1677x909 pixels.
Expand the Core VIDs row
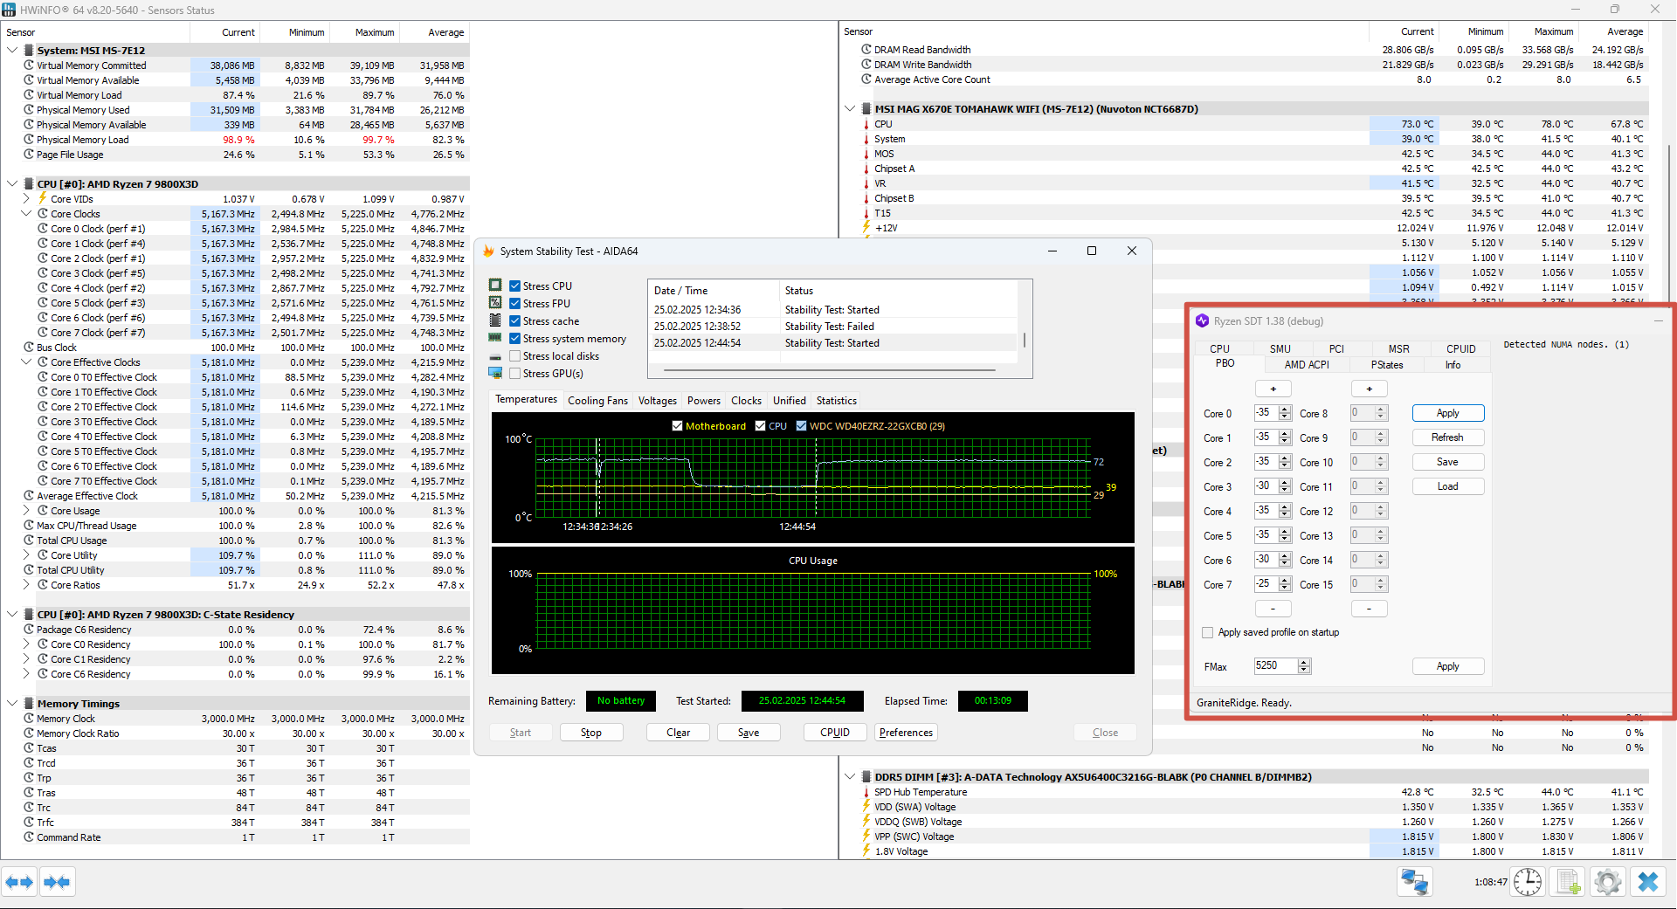(26, 198)
